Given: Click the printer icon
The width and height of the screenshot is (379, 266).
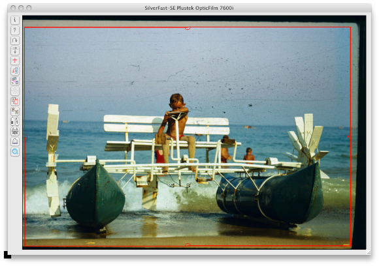Looking at the screenshot, I should (x=15, y=141).
